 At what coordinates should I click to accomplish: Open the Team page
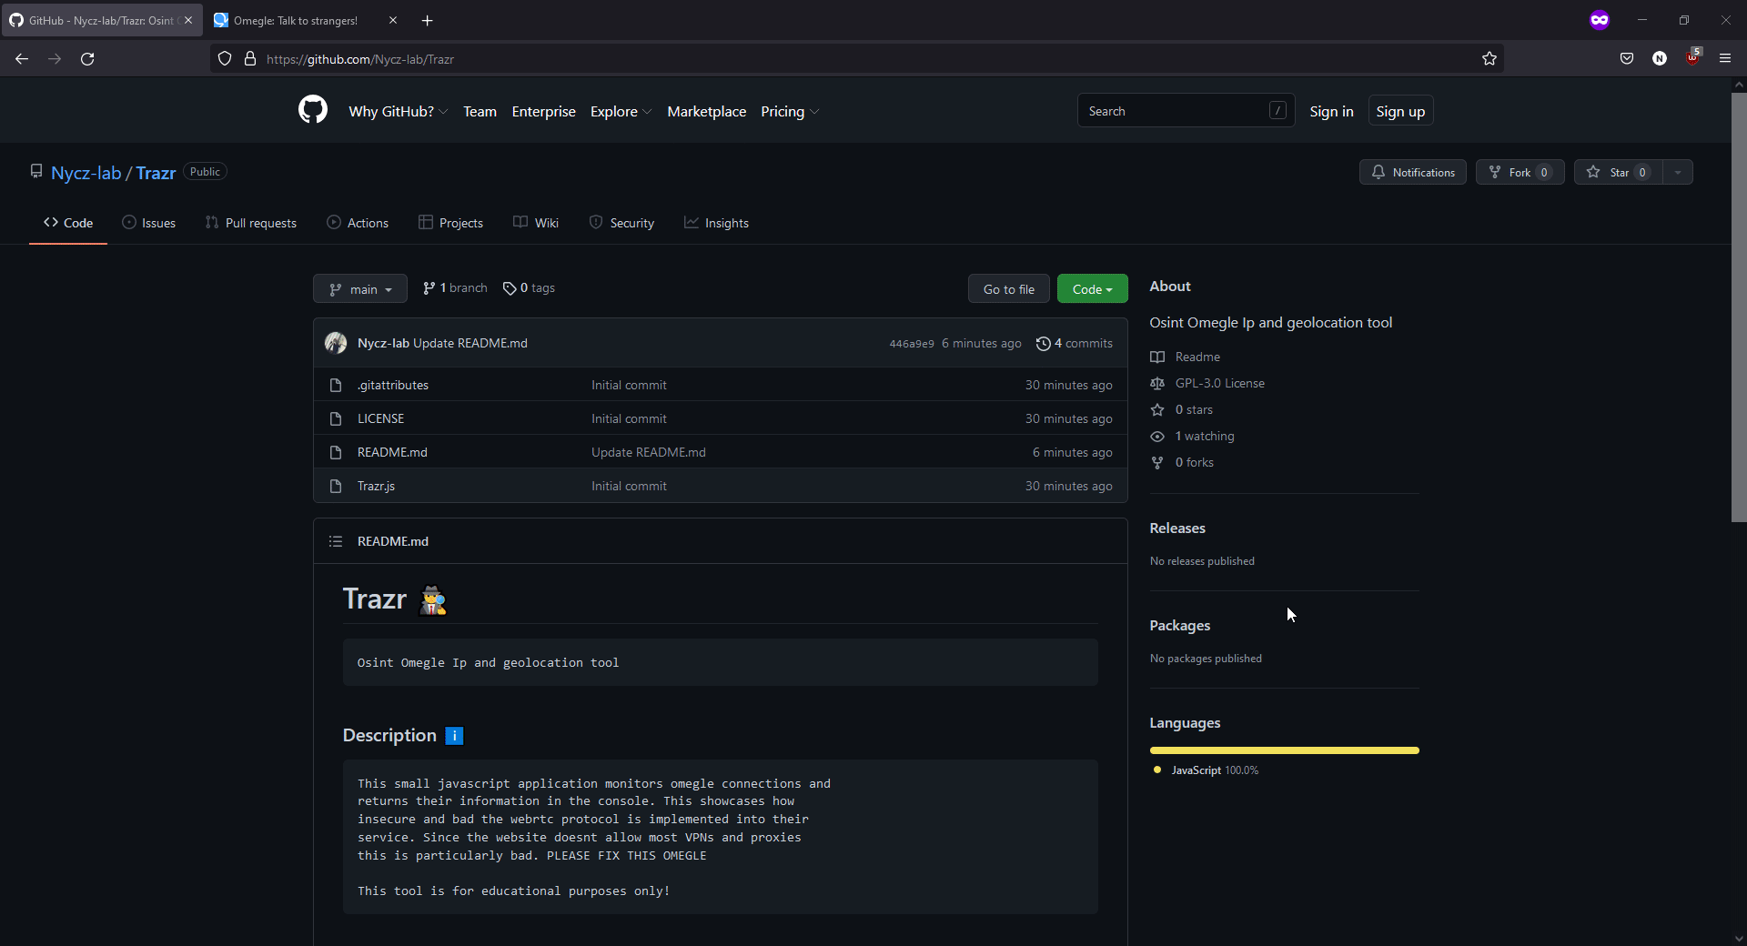[x=480, y=111]
